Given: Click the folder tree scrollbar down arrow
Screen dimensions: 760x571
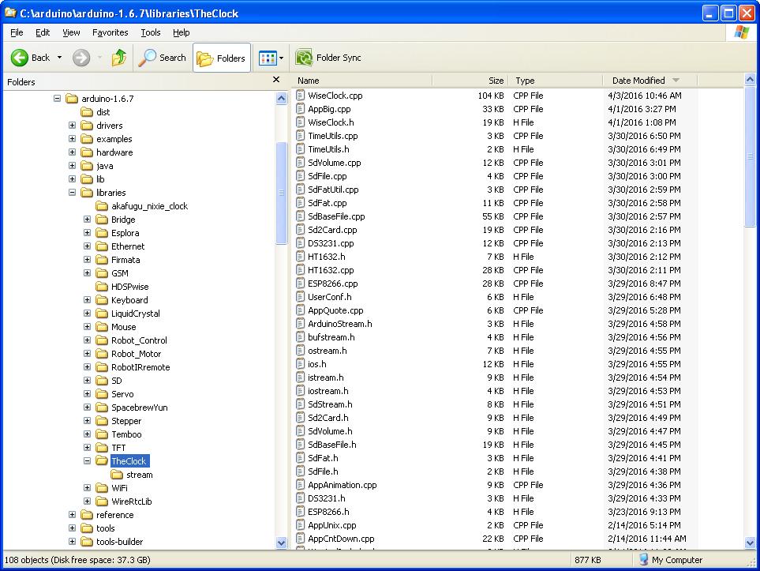Looking at the screenshot, I should tap(281, 543).
